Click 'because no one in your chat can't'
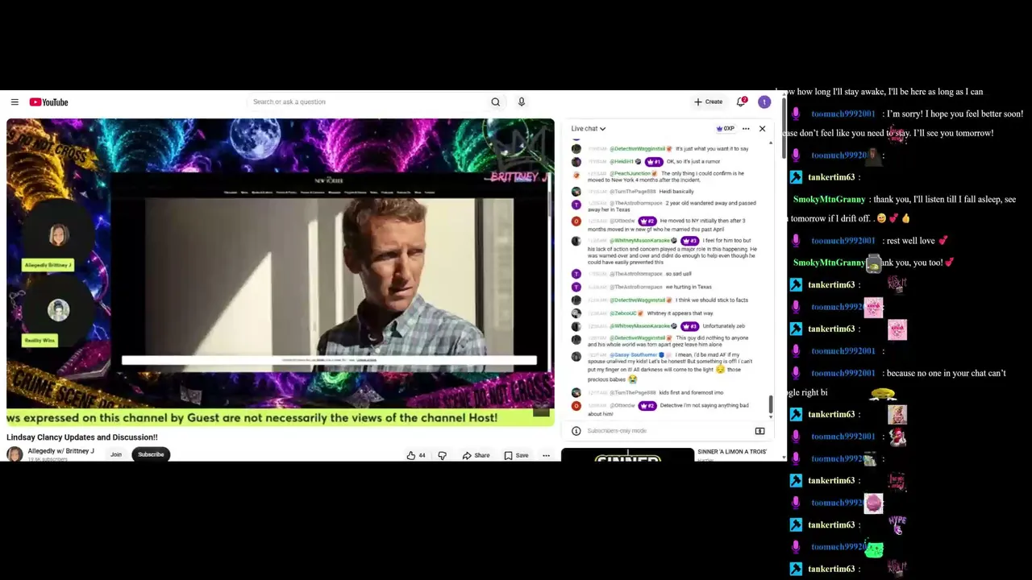 945,374
